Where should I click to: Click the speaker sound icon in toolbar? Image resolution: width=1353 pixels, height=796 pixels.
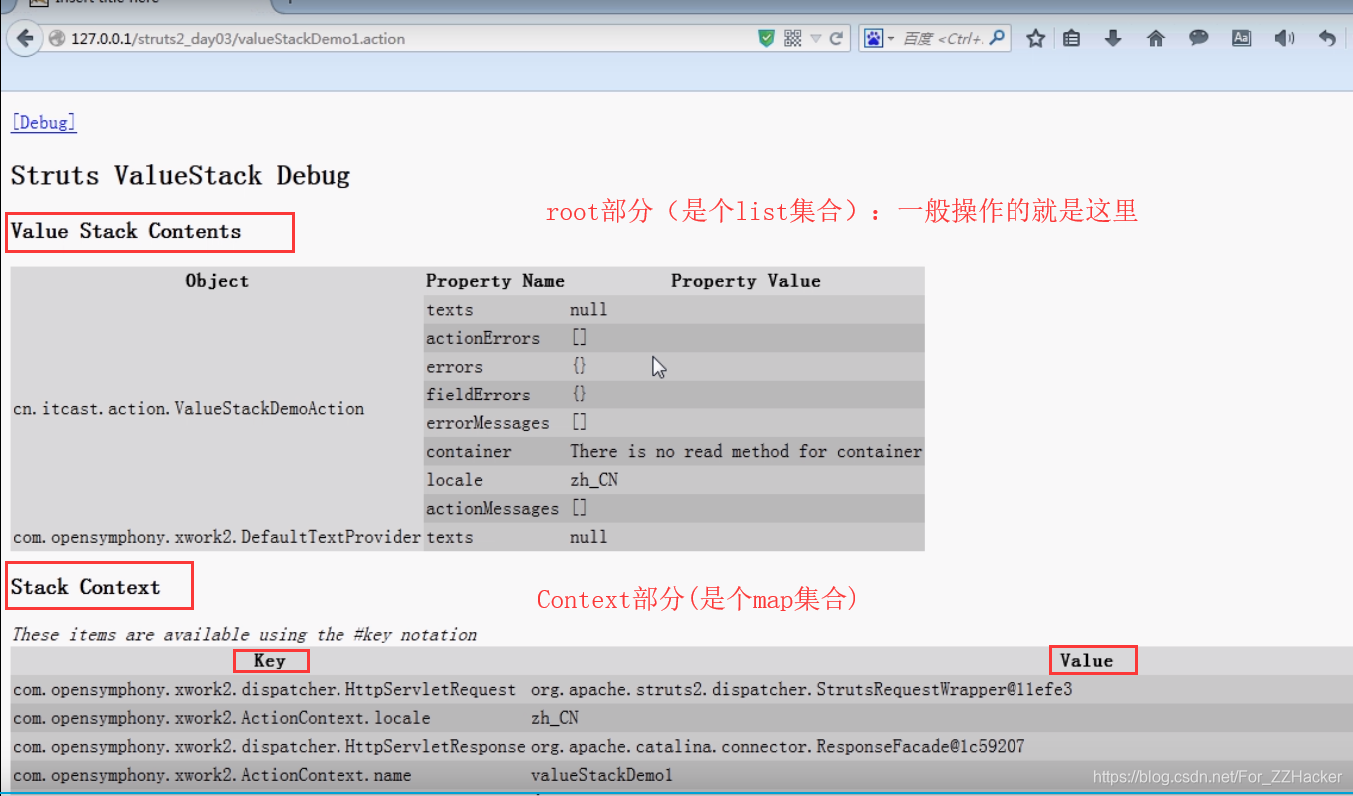point(1284,39)
